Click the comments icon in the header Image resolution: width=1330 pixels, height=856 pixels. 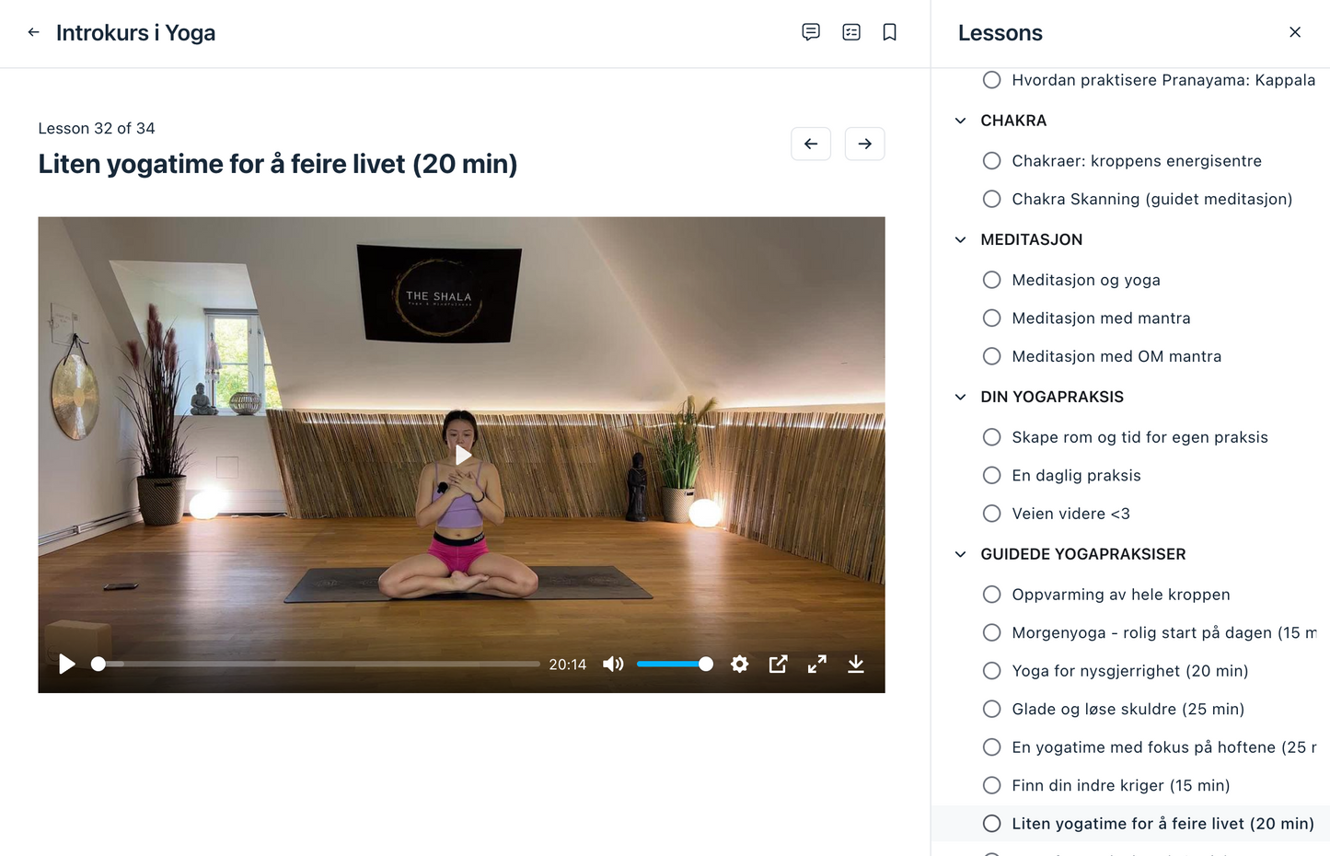pos(811,32)
